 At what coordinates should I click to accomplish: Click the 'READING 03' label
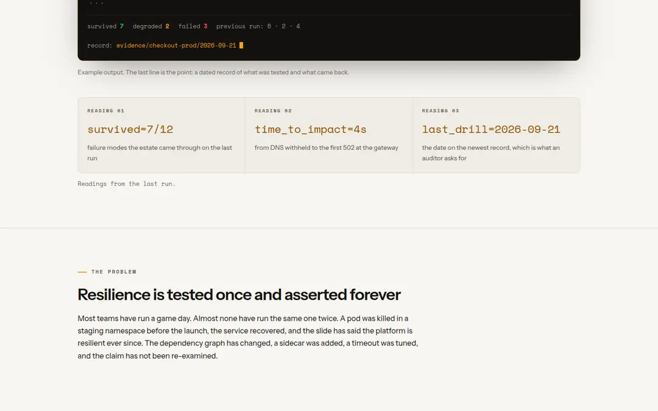pos(440,111)
